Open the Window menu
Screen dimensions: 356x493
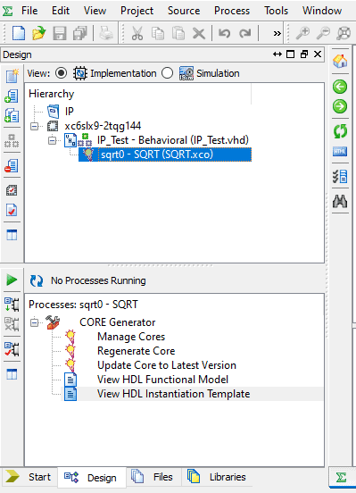(x=322, y=11)
